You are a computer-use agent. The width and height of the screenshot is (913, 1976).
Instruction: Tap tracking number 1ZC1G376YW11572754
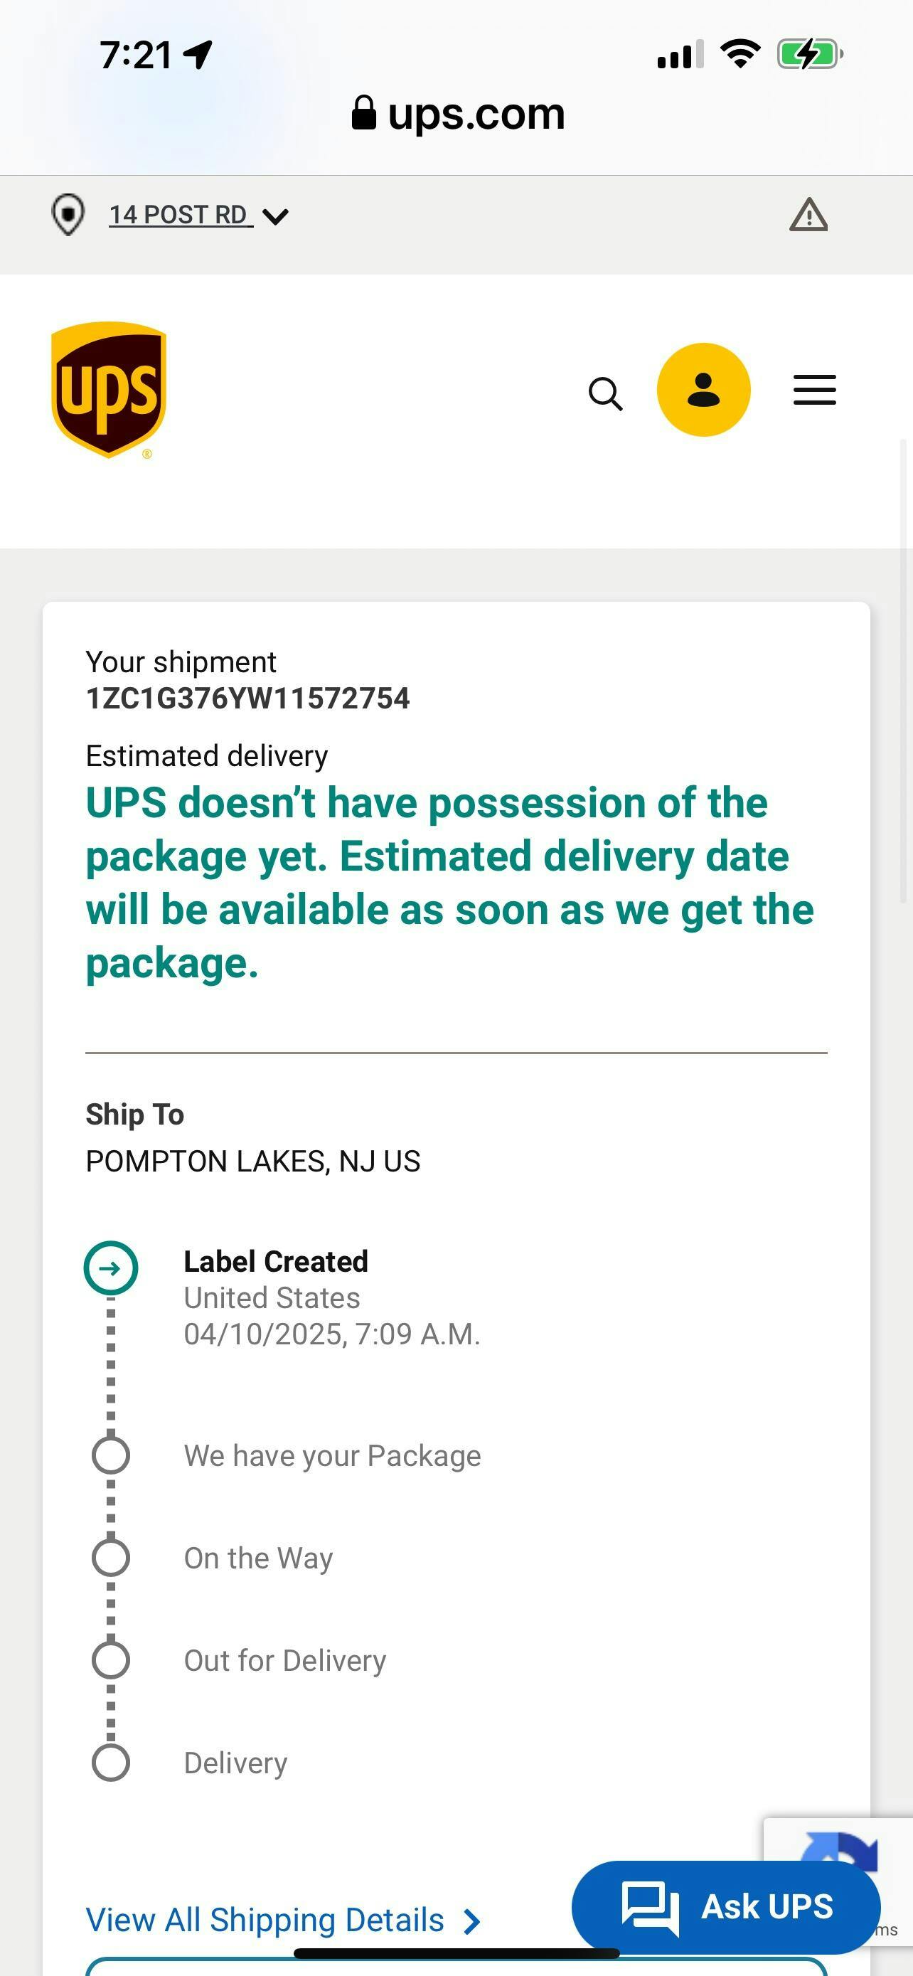pos(247,698)
